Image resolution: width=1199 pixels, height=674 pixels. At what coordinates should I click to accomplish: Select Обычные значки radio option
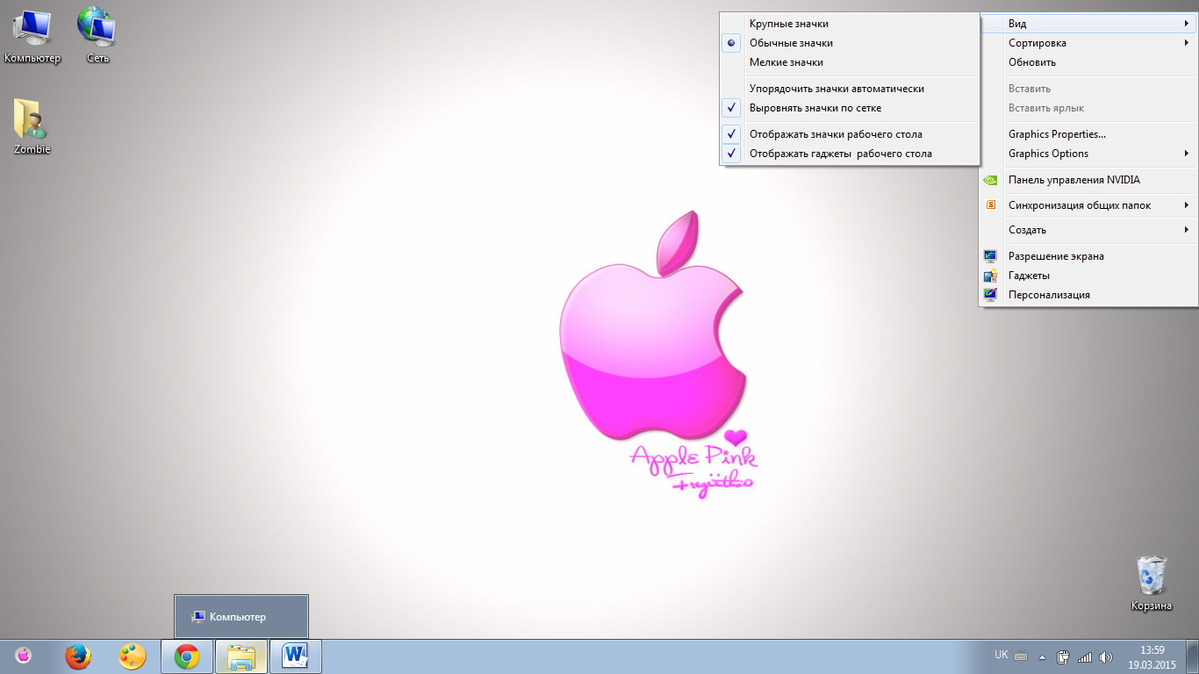[x=790, y=43]
